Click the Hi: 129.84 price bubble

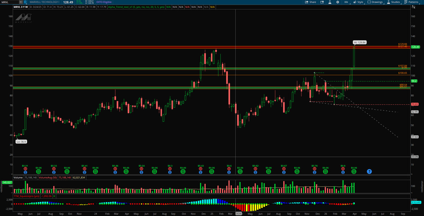(x=360, y=42)
